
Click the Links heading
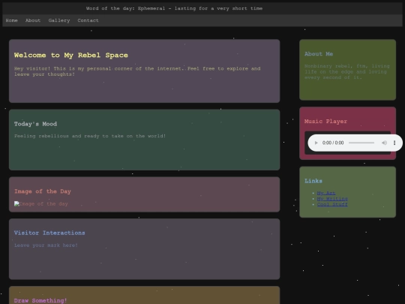coord(313,181)
